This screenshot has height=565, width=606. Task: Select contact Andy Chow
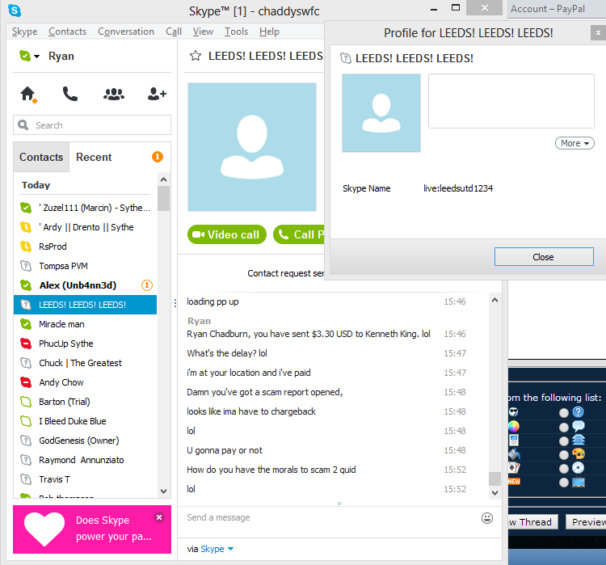click(86, 382)
